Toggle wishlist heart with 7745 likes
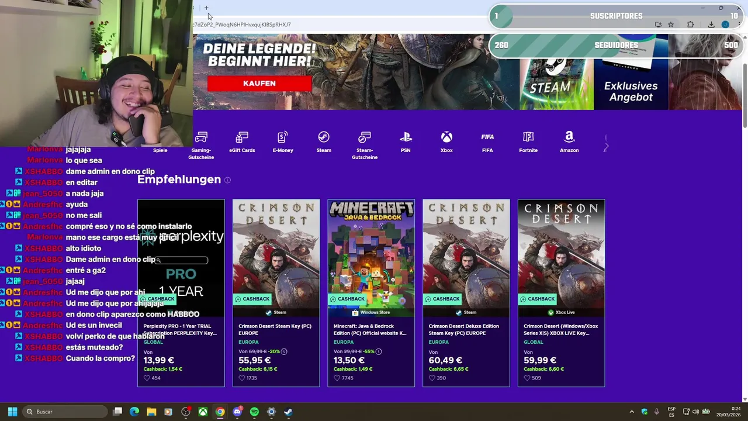Image resolution: width=748 pixels, height=421 pixels. [x=337, y=378]
